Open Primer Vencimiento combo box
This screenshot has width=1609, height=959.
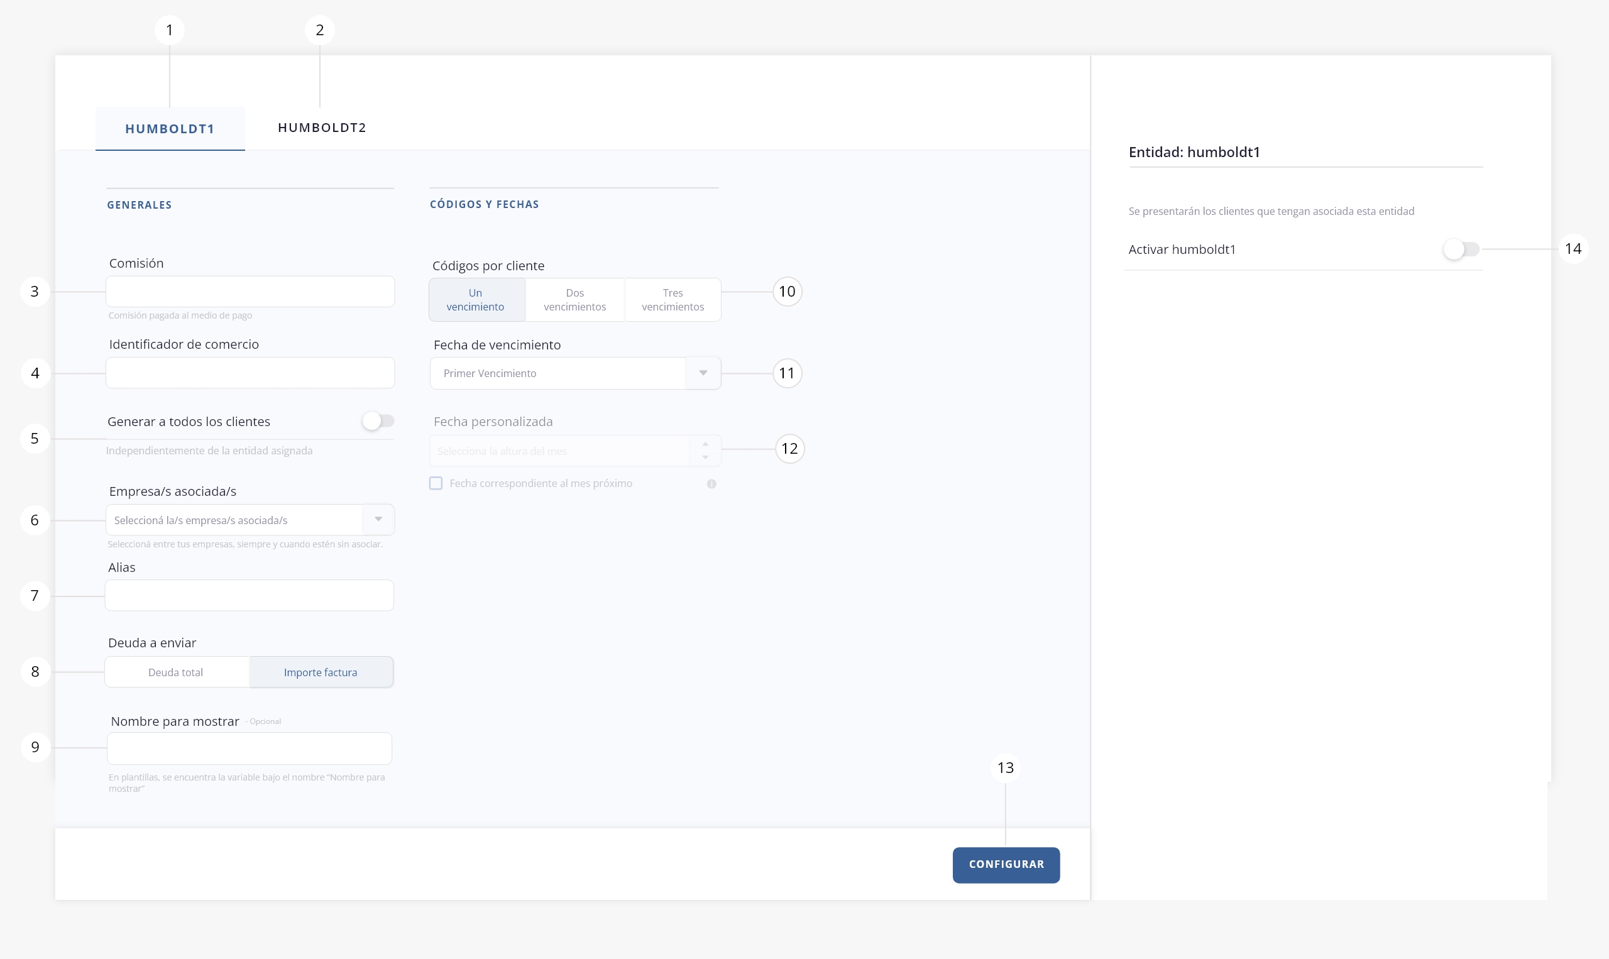(x=557, y=373)
